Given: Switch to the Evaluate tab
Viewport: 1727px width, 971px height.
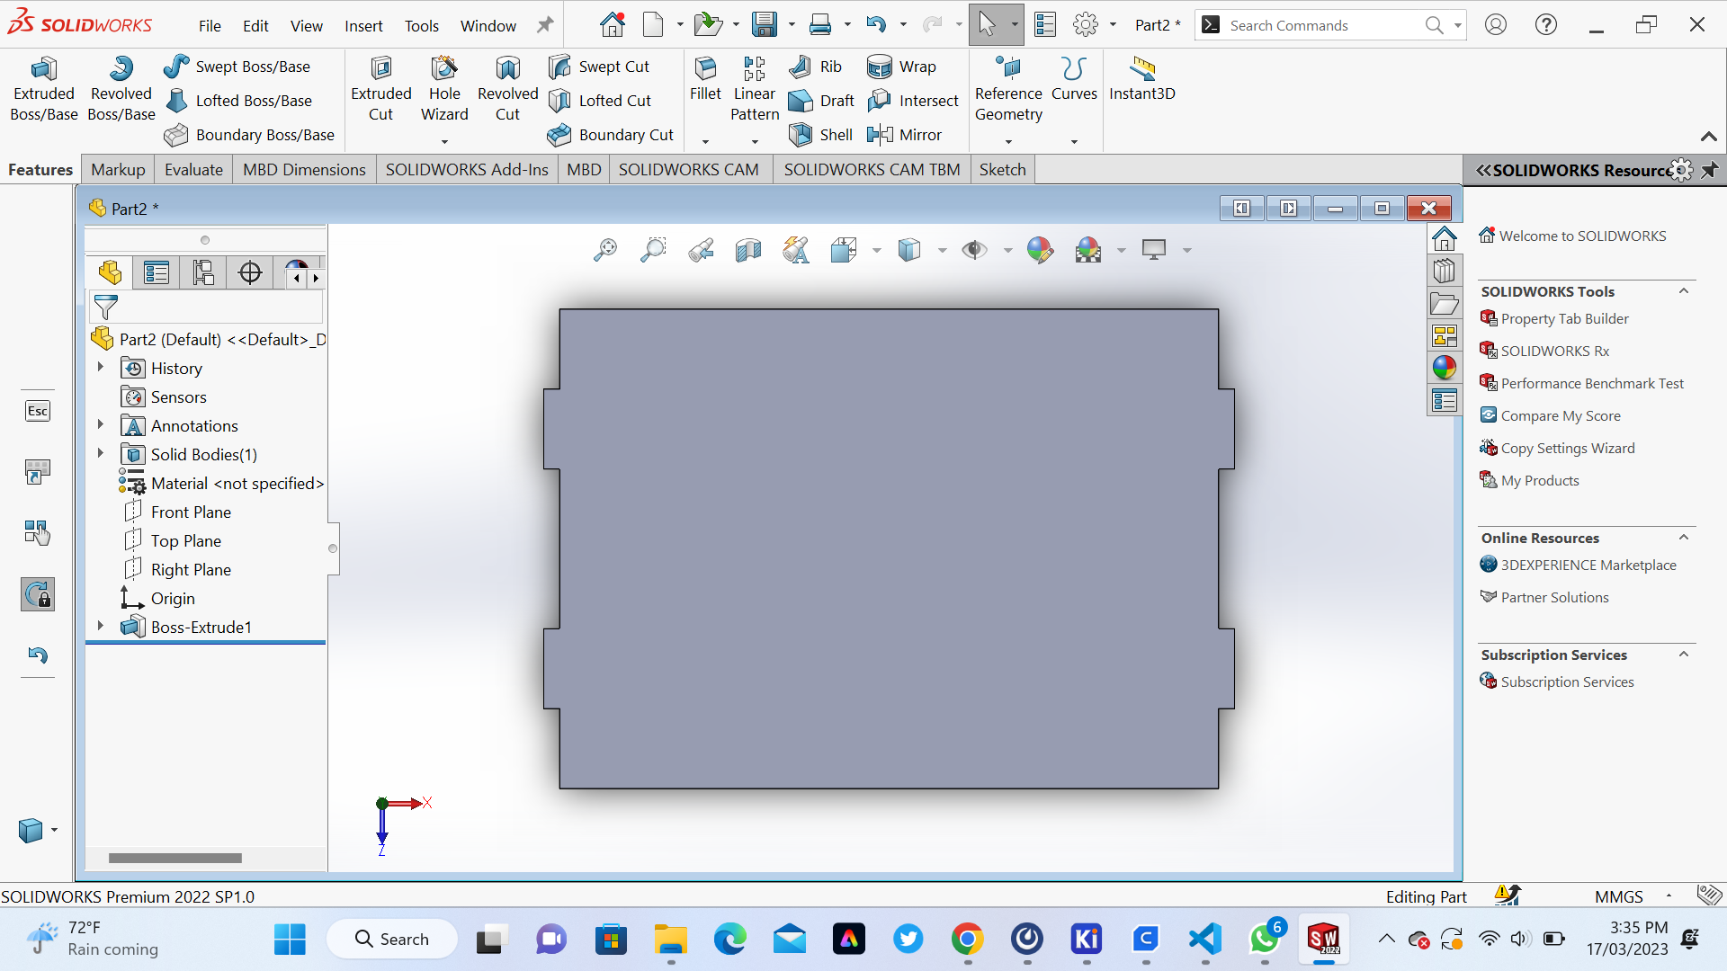Looking at the screenshot, I should [x=193, y=170].
